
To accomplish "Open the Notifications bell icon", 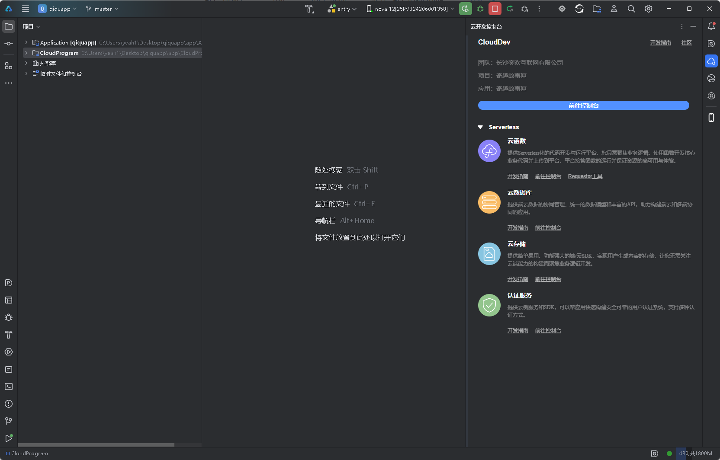I will click(x=711, y=26).
